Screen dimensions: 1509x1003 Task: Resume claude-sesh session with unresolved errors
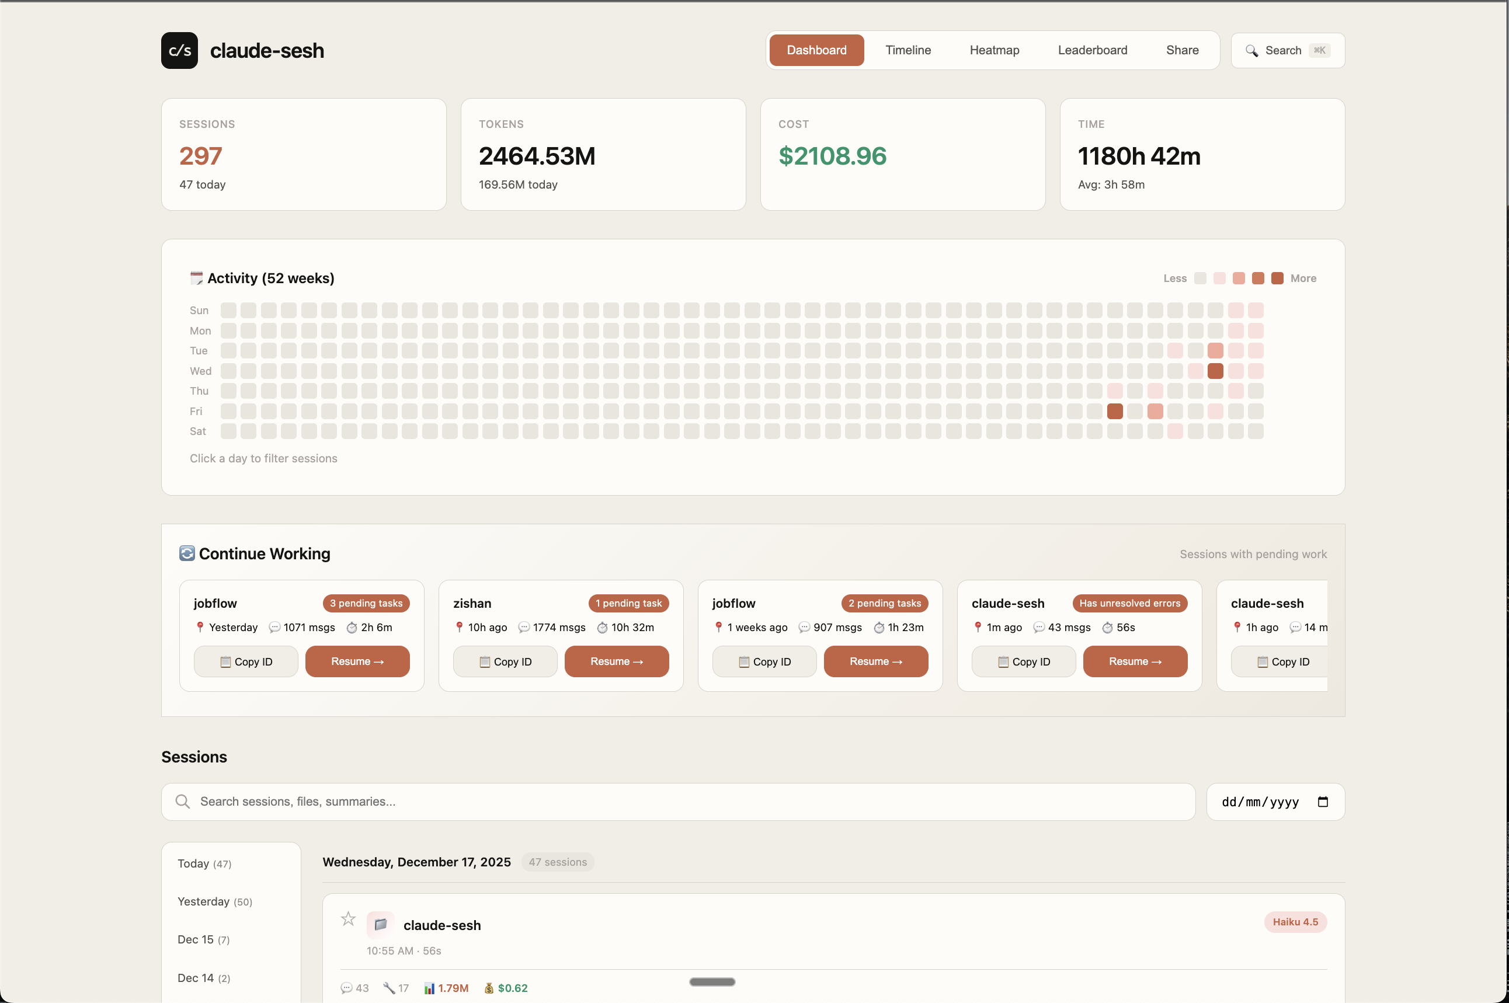[x=1135, y=661]
